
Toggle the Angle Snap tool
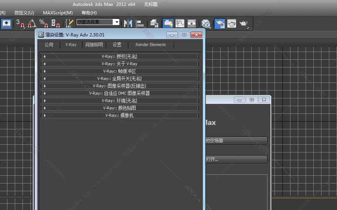tap(32, 23)
